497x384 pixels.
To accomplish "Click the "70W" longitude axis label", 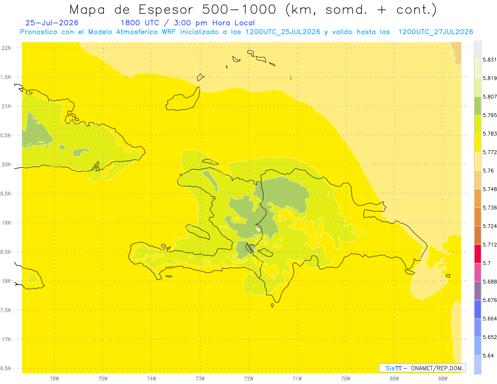I will coord(345,378).
